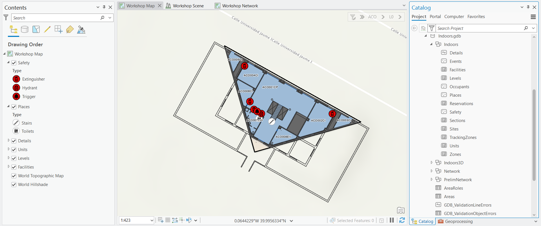Screen dimensions: 541x226
Task: Expand the Indoors3D dataset
Action: (431, 163)
